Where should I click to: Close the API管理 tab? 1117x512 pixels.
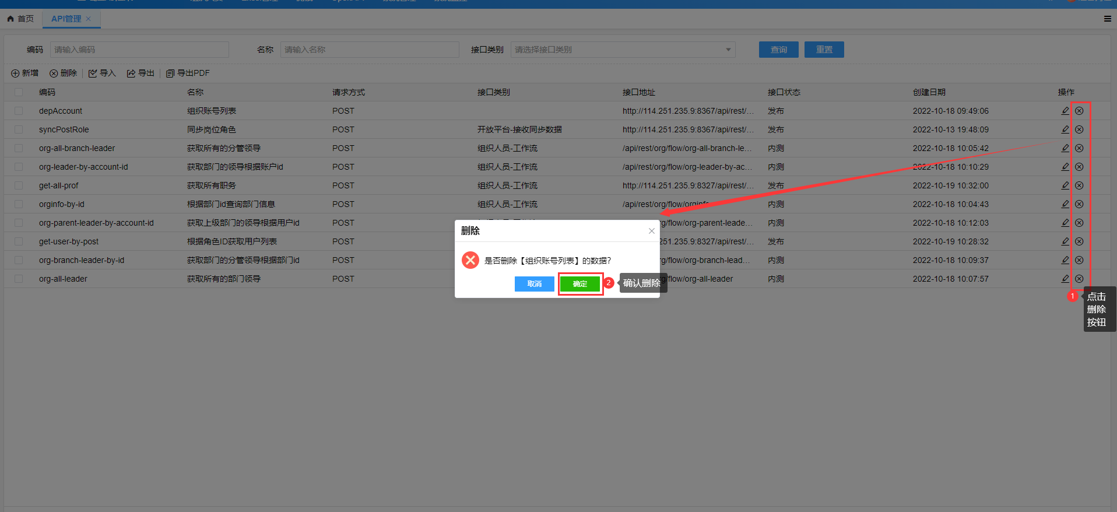pos(89,19)
